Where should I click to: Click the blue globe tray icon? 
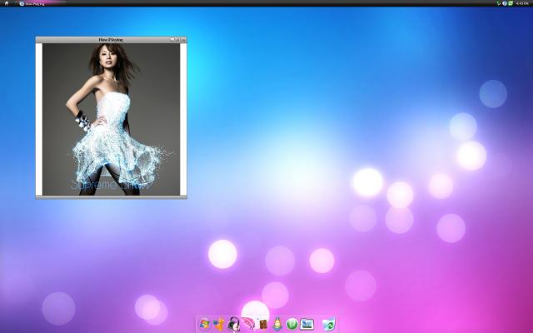click(505, 3)
